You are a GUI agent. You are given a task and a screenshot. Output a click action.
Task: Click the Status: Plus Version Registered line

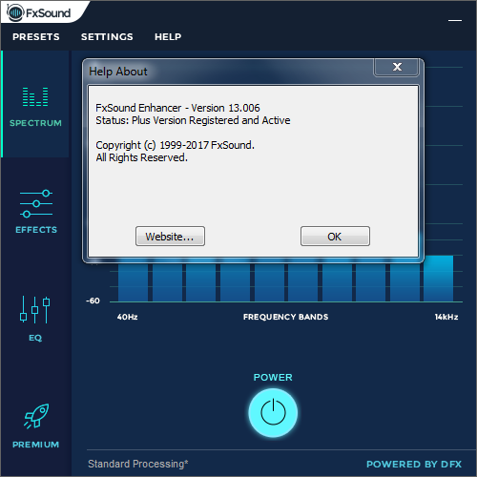coord(193,120)
